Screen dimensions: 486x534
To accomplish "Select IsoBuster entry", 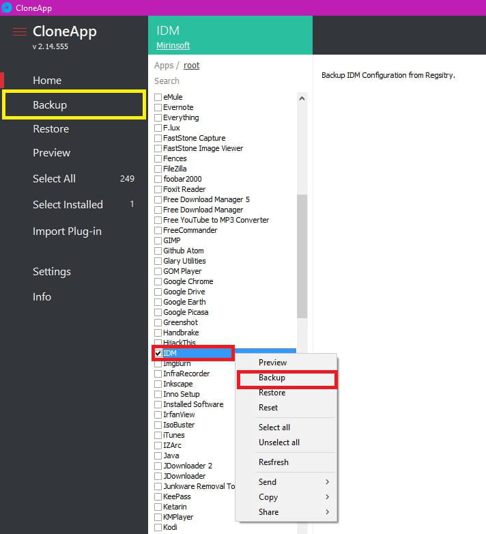I will click(x=179, y=425).
